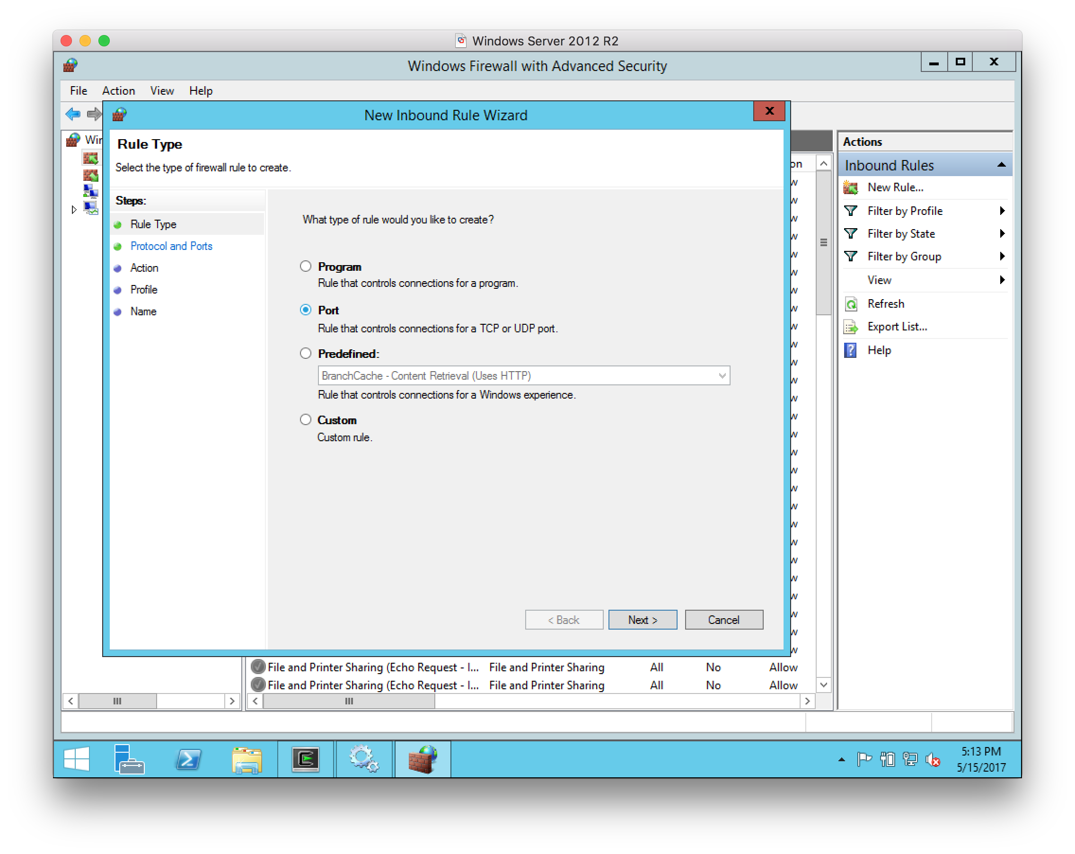1075x854 pixels.
Task: Expand the Filter by Profile submenu arrow
Action: click(1002, 211)
